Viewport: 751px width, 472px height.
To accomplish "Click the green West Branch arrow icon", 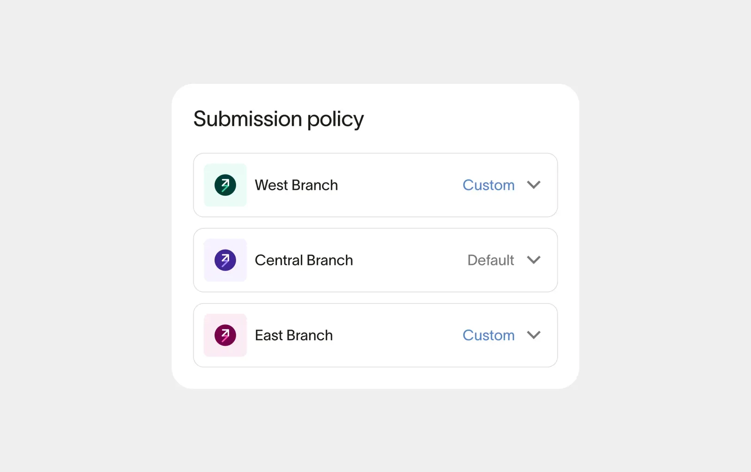I will pyautogui.click(x=225, y=185).
